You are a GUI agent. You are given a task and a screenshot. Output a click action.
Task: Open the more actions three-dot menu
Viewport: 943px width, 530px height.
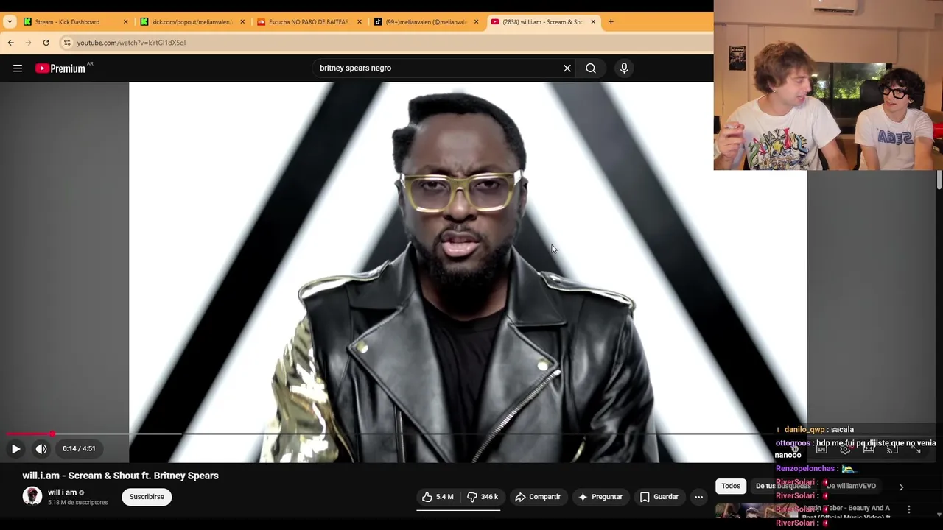tap(698, 497)
